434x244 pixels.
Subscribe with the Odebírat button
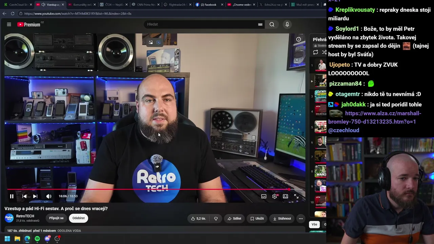pos(78,218)
